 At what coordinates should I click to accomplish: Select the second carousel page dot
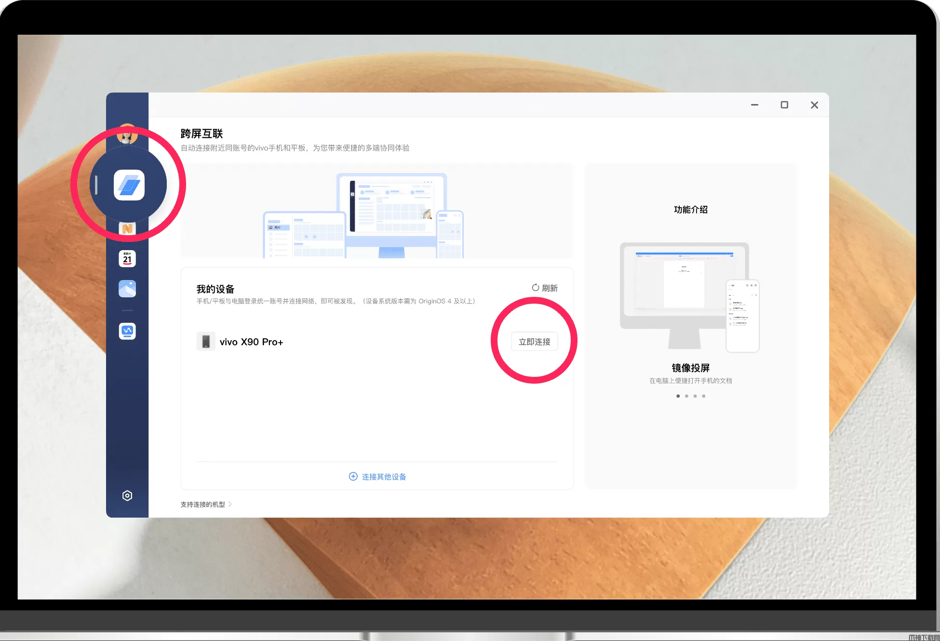686,396
